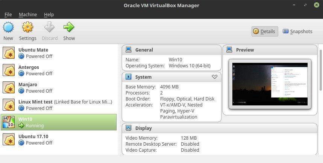The image size is (323, 163).
Task: Click the green Show arrow icon
Action: click(69, 27)
